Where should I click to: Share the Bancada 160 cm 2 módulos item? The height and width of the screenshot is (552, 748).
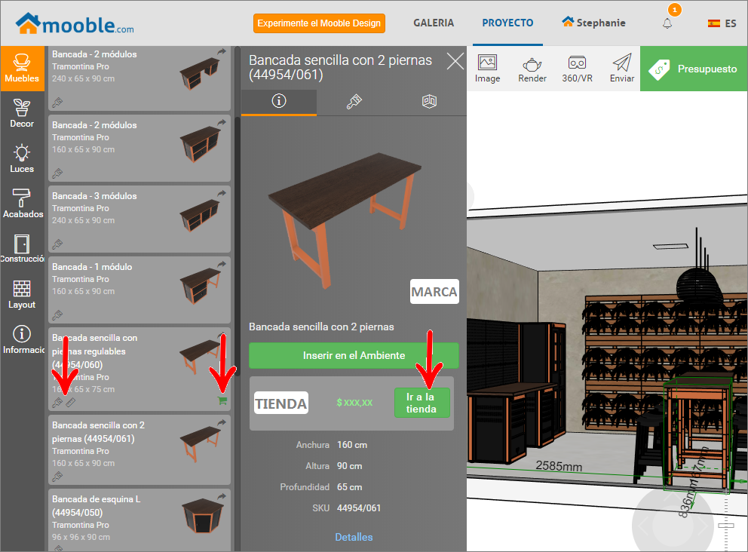(222, 123)
